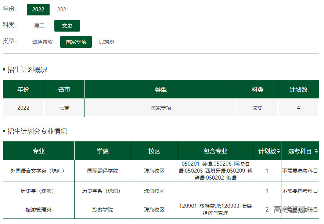
Task: Choose 理工 subject category
Action: click(x=39, y=26)
